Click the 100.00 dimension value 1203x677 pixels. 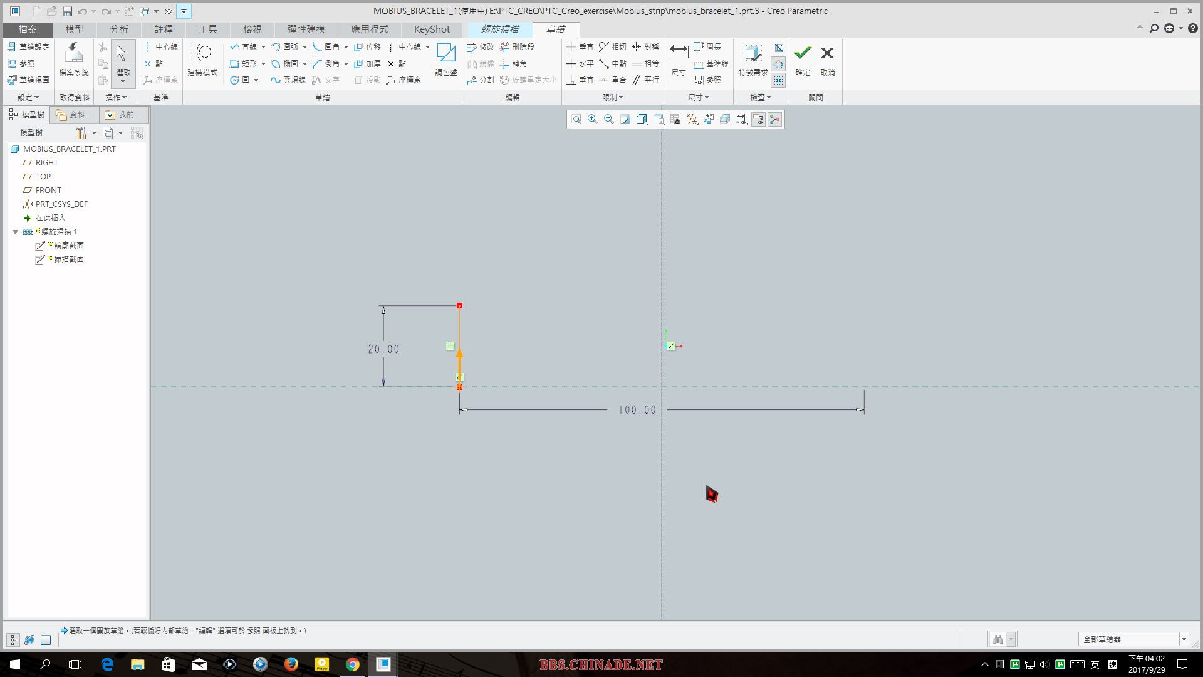(x=637, y=410)
